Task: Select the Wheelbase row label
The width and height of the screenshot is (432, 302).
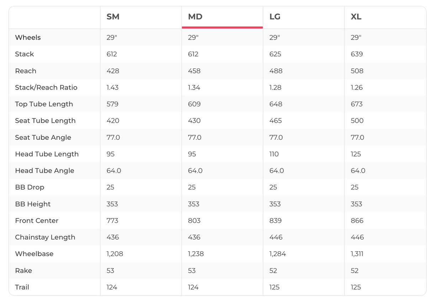Action: [x=34, y=254]
